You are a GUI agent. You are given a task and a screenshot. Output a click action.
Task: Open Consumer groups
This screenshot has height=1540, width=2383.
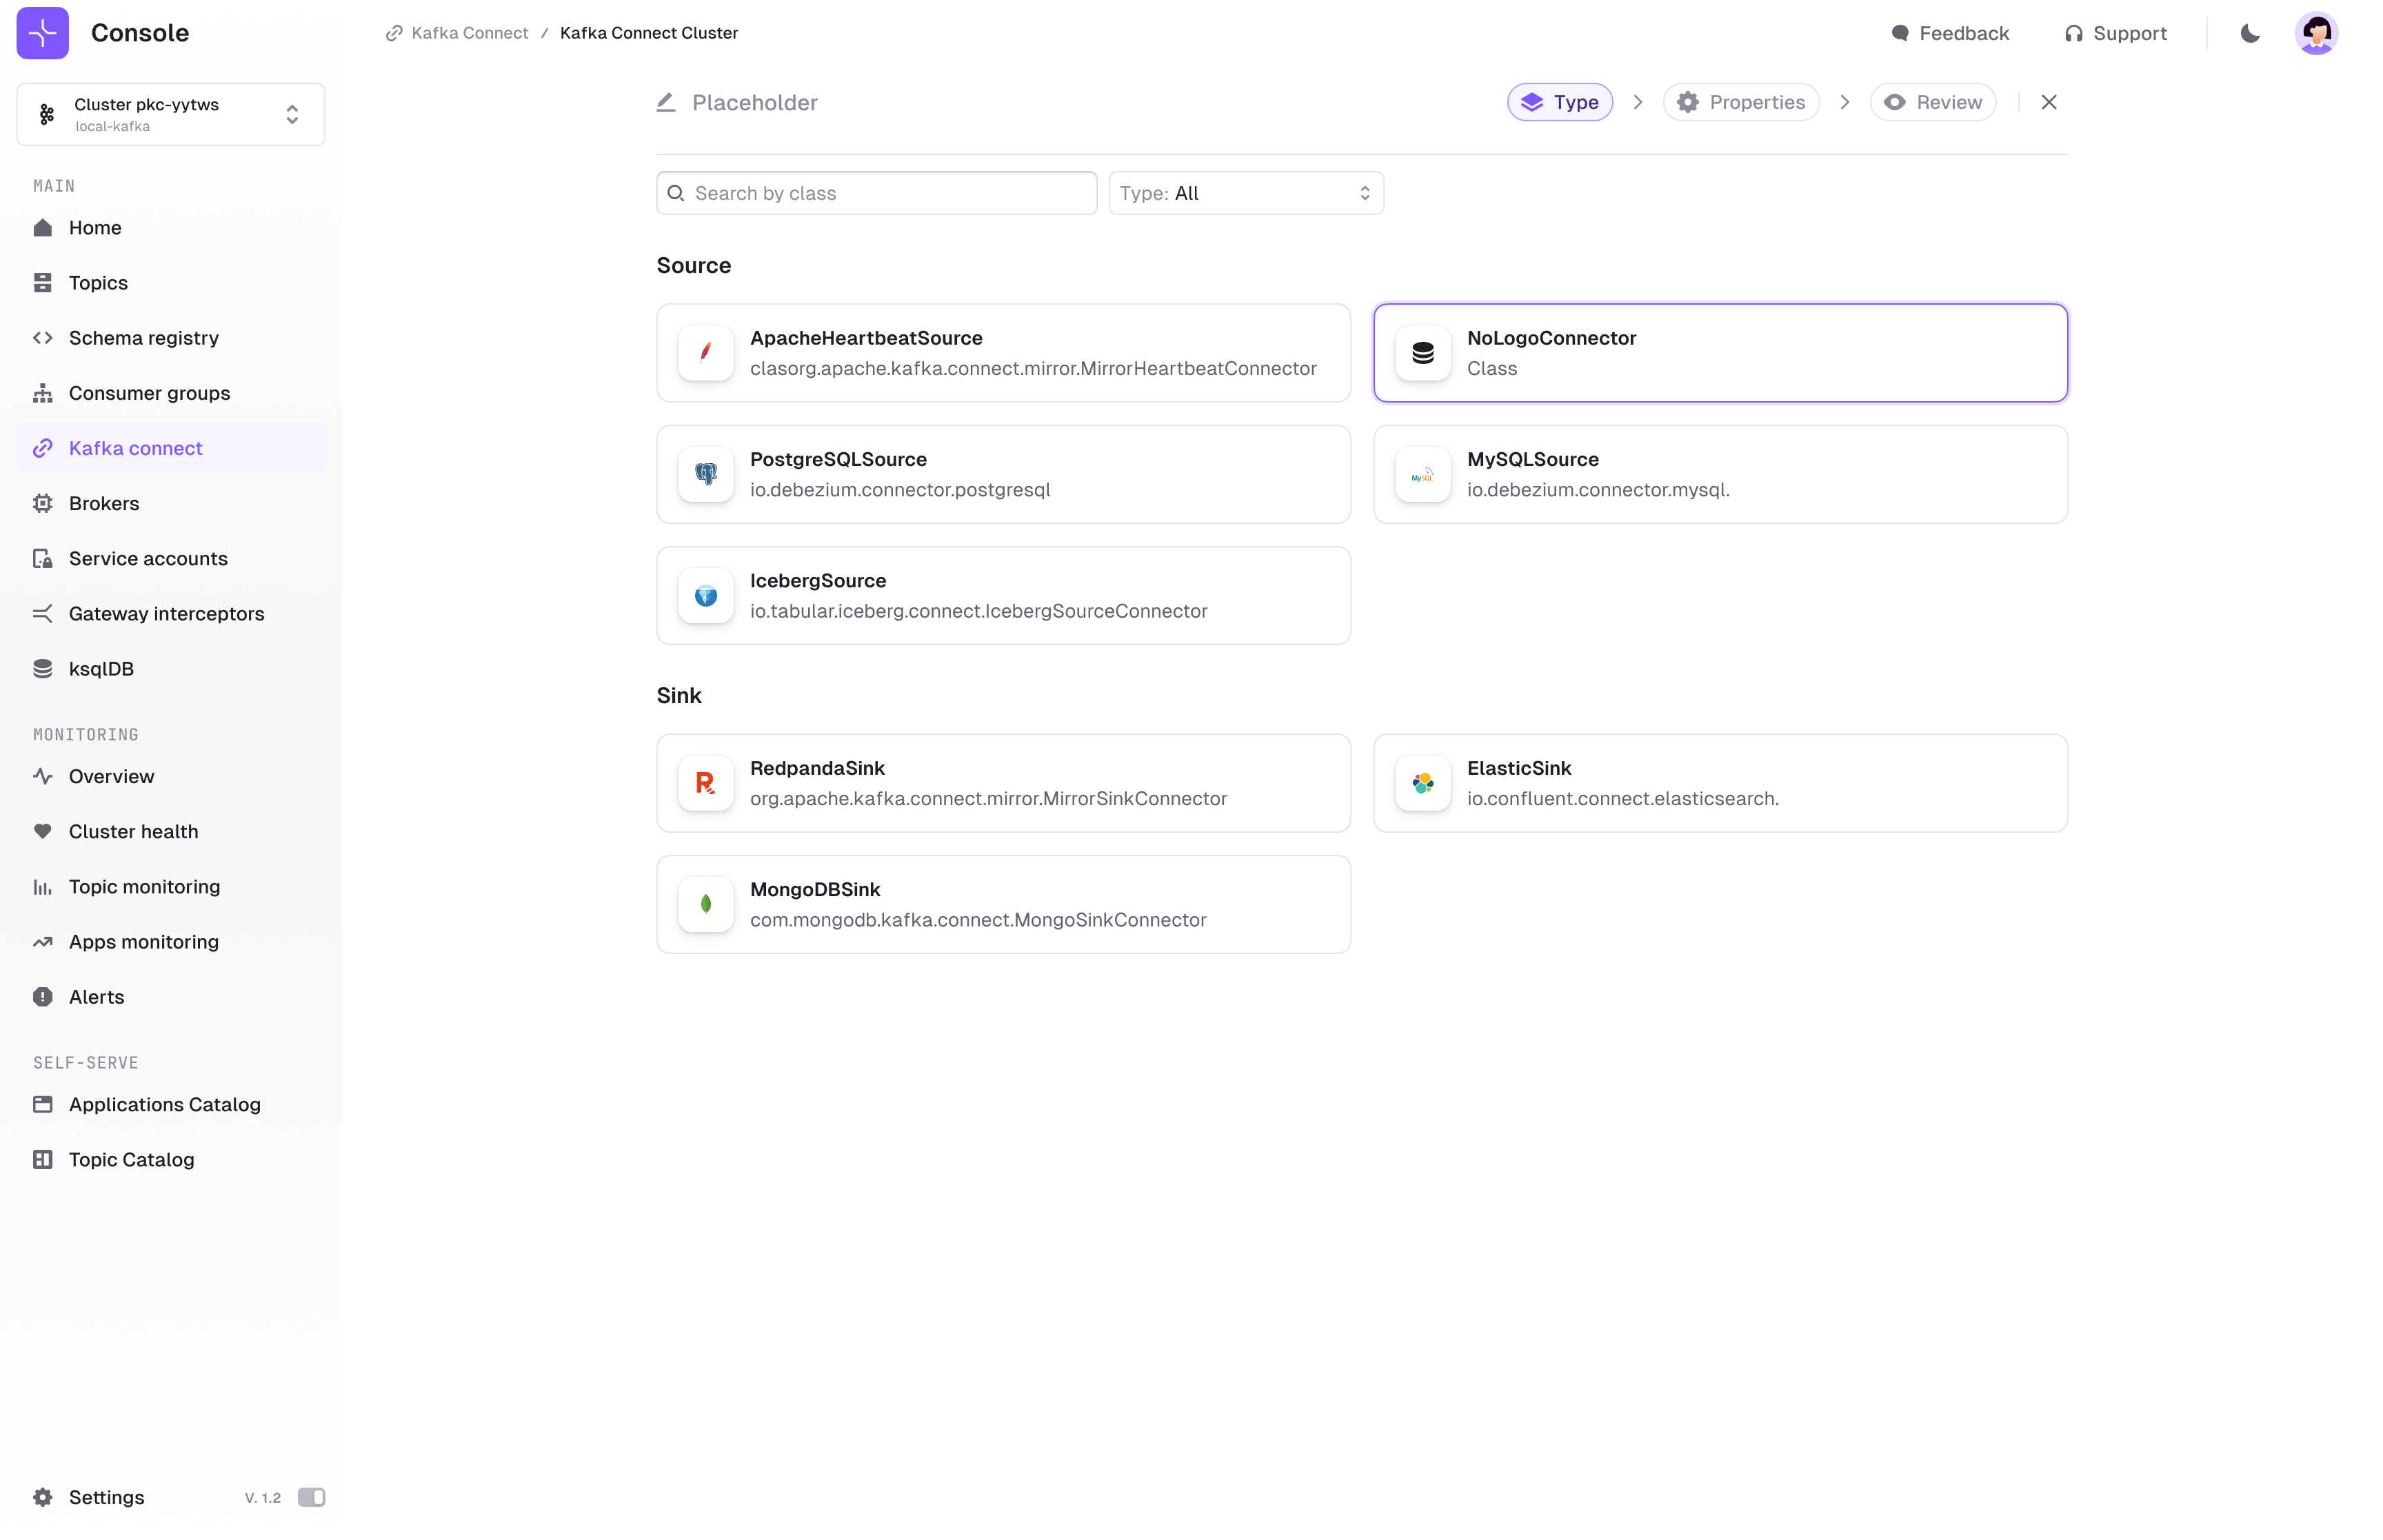pyautogui.click(x=148, y=392)
